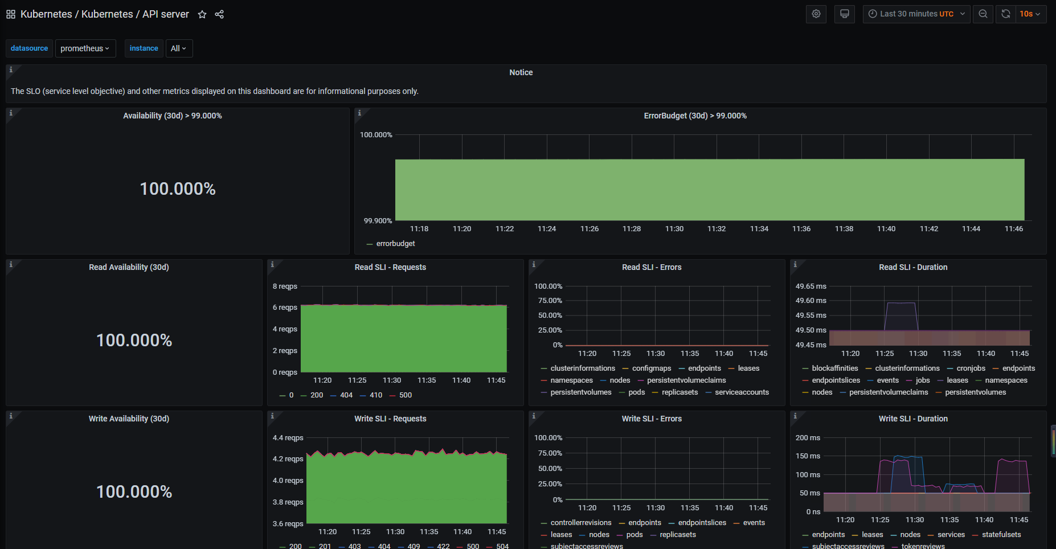
Task: Open the Availability (30d) > 99.000% panel menu
Action: tap(173, 116)
